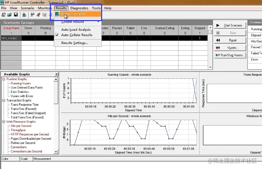Click the Measurement column header in legend
The width and height of the screenshot is (262, 169).
[x=42, y=159]
